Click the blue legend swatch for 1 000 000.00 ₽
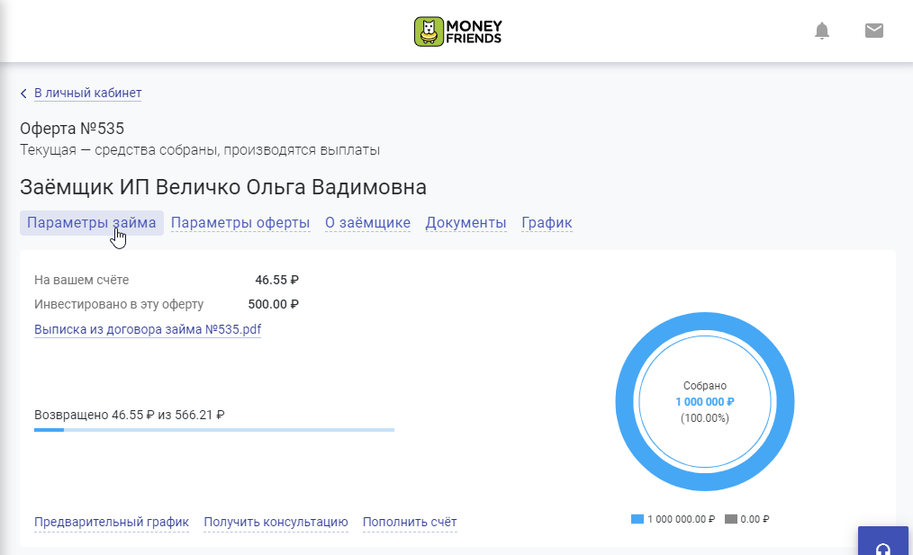The image size is (913, 555). click(637, 519)
